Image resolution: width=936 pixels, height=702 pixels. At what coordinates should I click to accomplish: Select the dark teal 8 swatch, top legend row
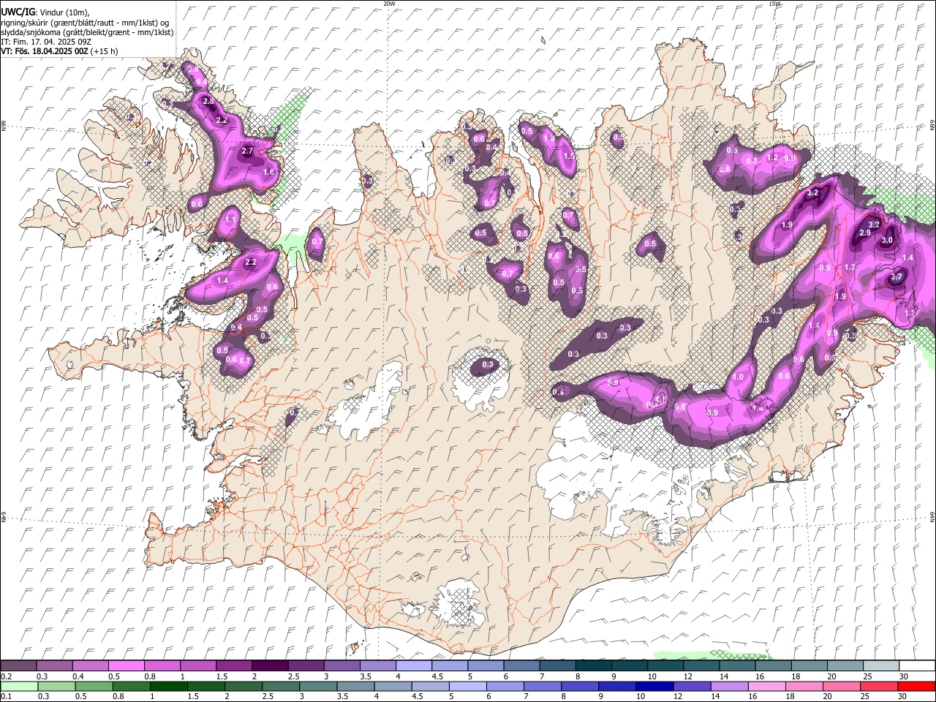point(593,666)
